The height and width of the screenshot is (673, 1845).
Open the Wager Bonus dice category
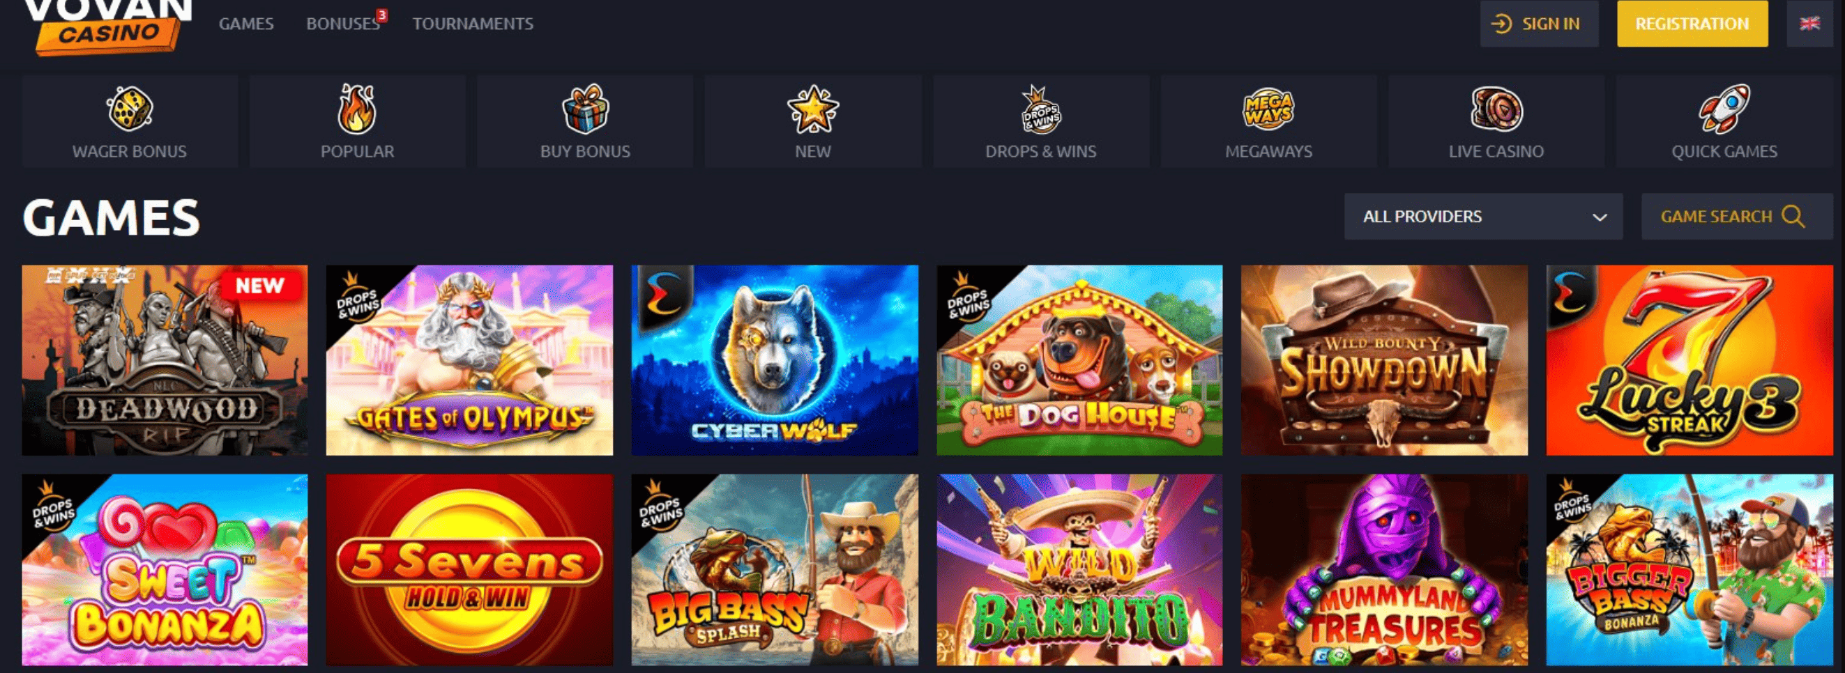130,121
